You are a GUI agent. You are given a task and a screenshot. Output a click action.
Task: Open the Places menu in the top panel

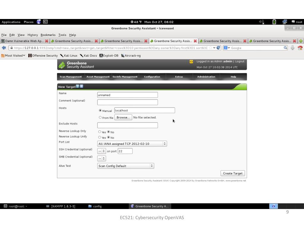click(28, 22)
